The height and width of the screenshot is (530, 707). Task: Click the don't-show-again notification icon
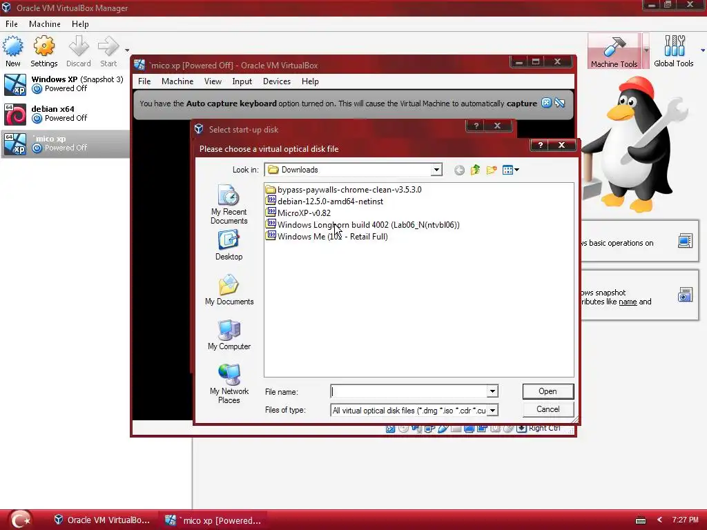pyautogui.click(x=560, y=103)
